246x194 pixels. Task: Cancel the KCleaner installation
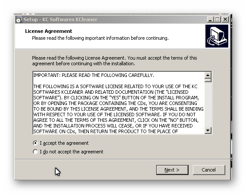point(209,170)
